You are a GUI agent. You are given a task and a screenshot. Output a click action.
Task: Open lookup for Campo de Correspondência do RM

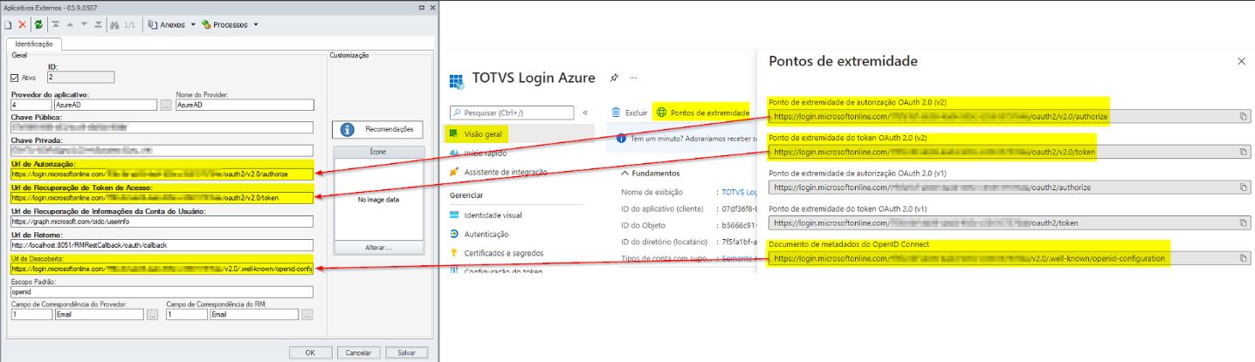pyautogui.click(x=307, y=315)
